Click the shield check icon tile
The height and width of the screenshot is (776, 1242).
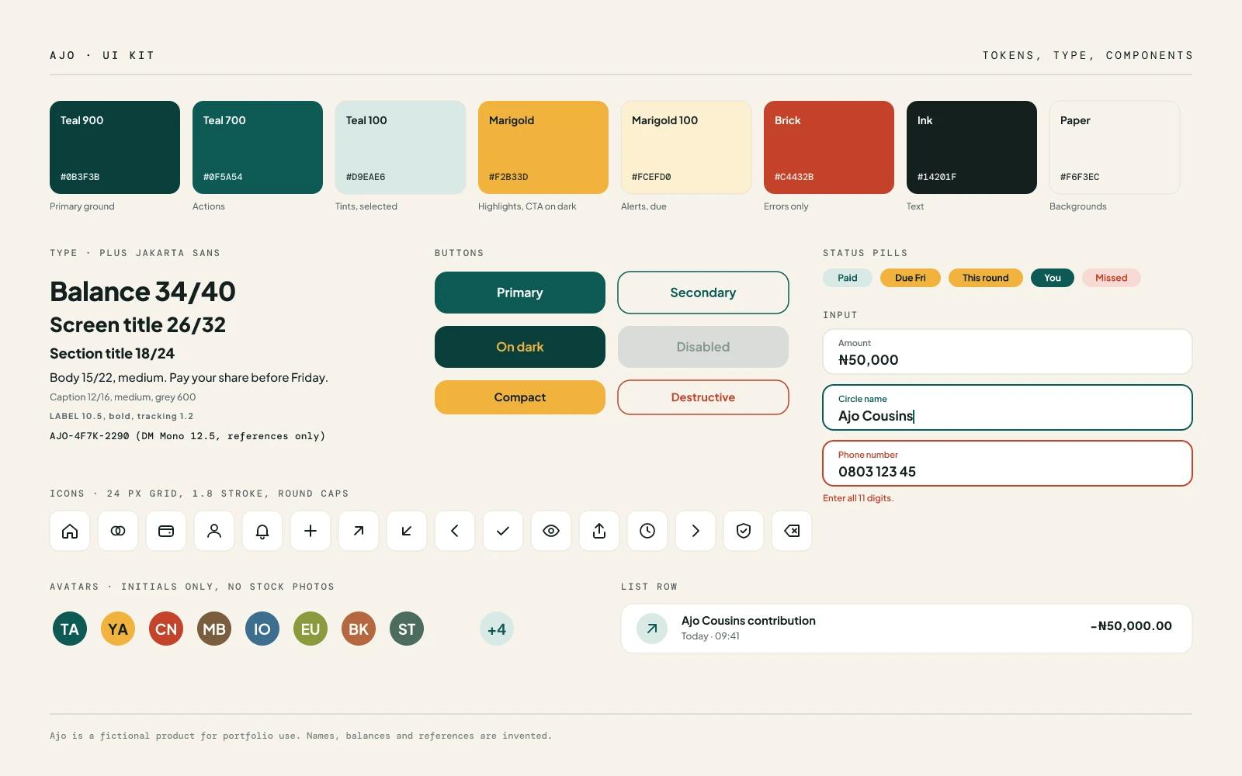click(x=744, y=531)
